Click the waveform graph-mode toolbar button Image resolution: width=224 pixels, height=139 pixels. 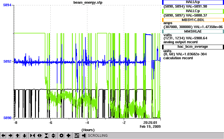click(x=77, y=136)
